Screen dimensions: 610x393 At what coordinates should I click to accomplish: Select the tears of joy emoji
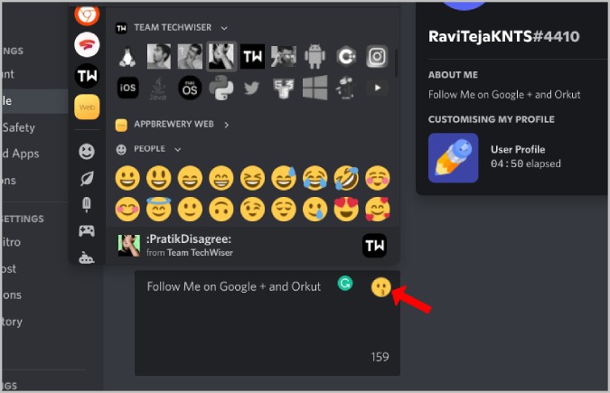pyautogui.click(x=314, y=178)
